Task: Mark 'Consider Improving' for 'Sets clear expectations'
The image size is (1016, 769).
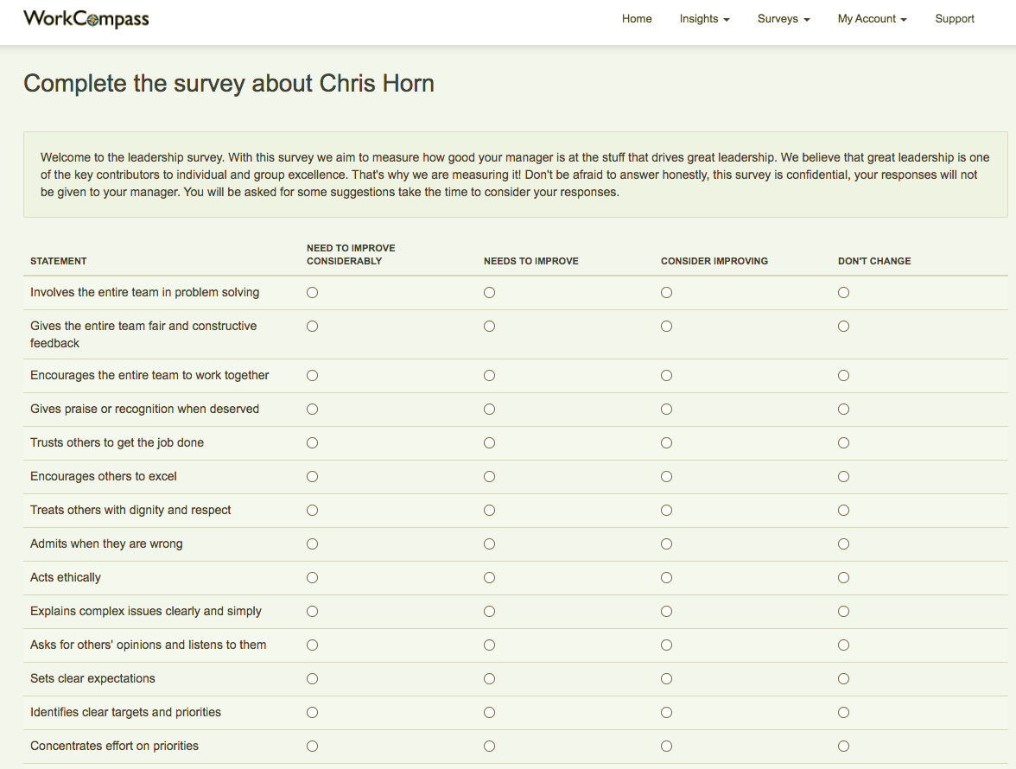Action: [x=666, y=678]
